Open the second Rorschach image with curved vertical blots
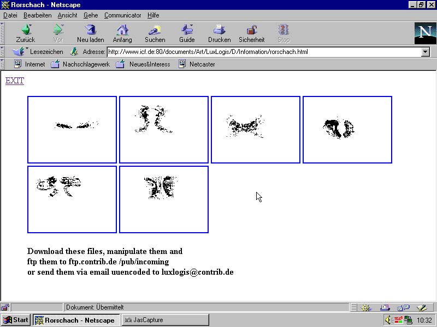 [x=164, y=130]
